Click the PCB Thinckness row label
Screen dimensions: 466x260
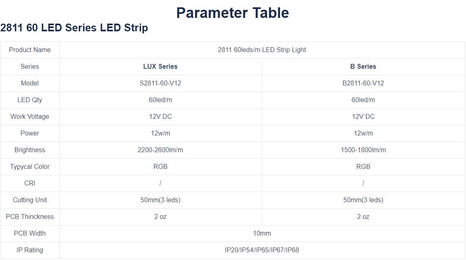point(30,217)
